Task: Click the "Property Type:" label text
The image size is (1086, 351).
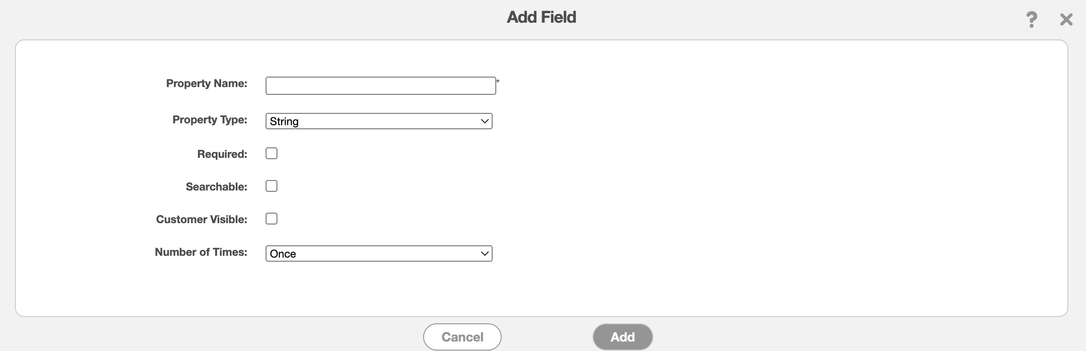Action: [x=210, y=120]
